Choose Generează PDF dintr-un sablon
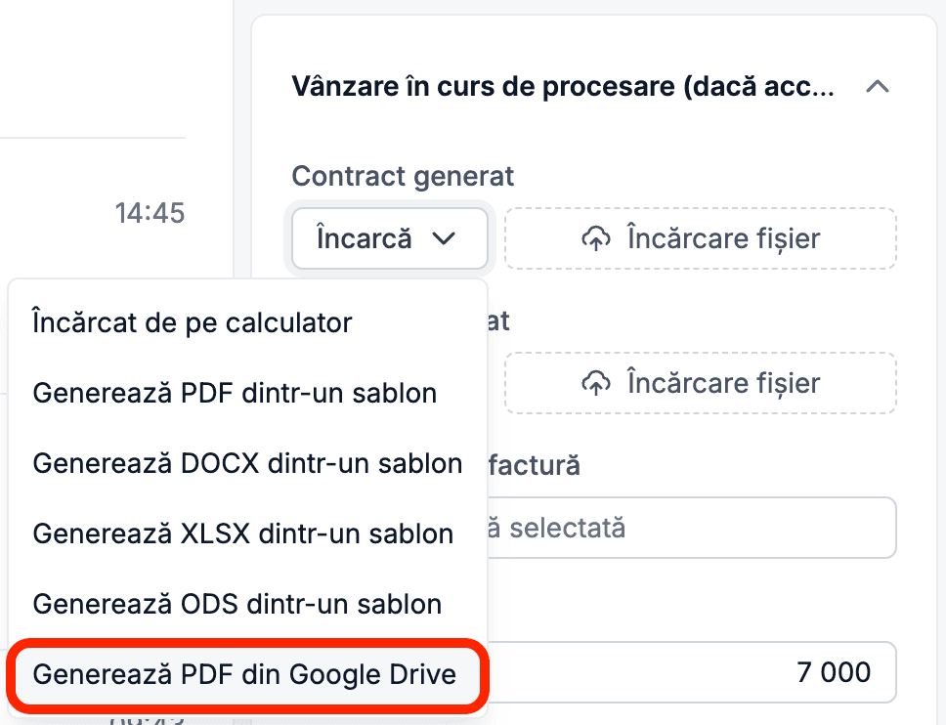Viewport: 946px width, 725px height. (235, 393)
